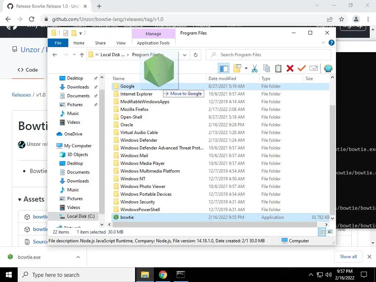Click the orange checkmark Properties icon

[x=301, y=68]
